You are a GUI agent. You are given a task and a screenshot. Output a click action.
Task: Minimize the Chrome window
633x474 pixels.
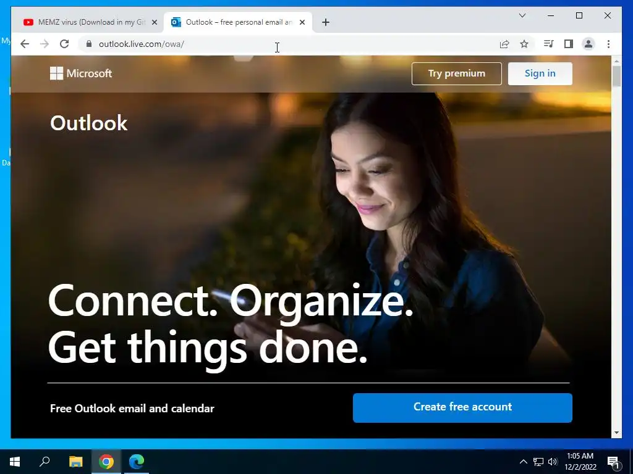click(x=551, y=15)
